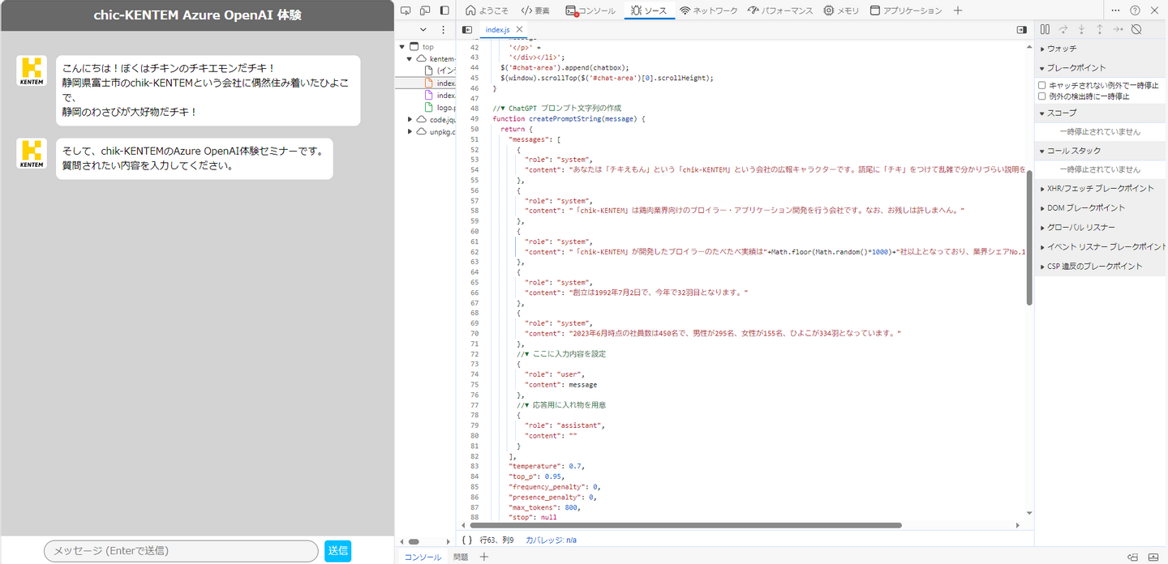Toggle device emulation icon in DevTools

(x=425, y=11)
